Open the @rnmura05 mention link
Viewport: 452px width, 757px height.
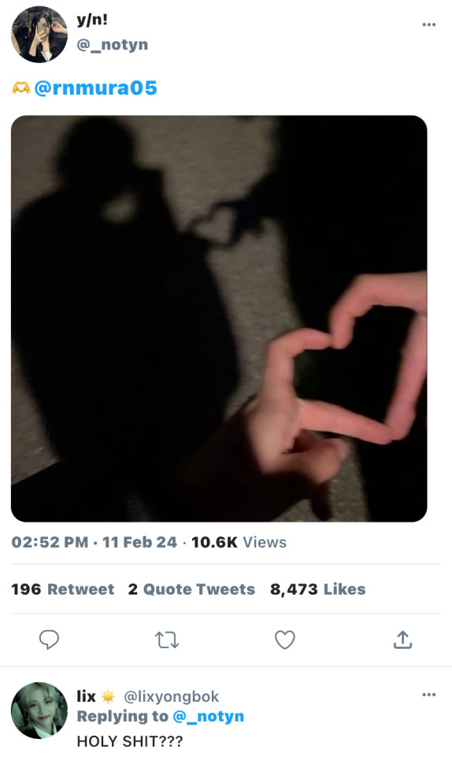coord(95,88)
